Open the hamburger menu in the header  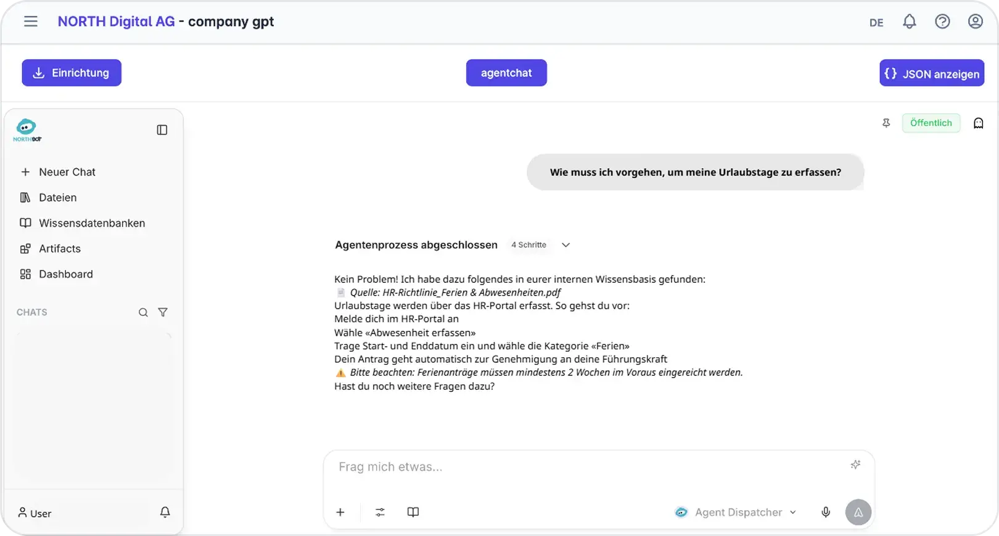pyautogui.click(x=31, y=22)
